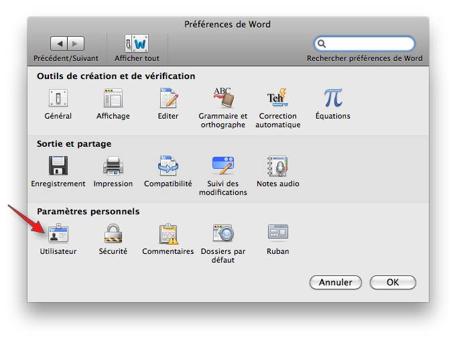Viewport: 455px width, 339px height.
Task: Open the Général preferences icon
Action: pyautogui.click(x=58, y=98)
